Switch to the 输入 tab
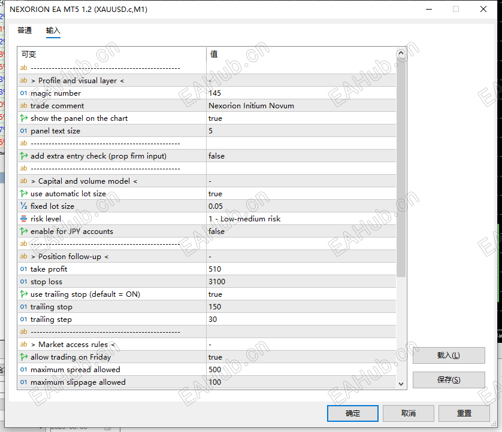Viewport: 502px width, 432px height. [53, 31]
